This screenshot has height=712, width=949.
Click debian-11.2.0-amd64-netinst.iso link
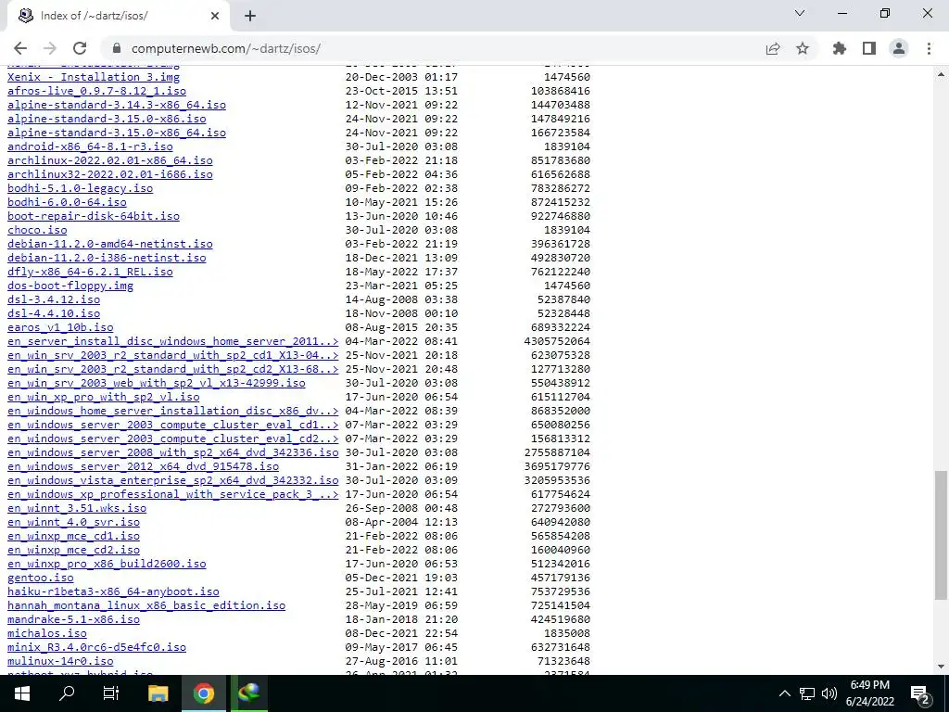[110, 244]
